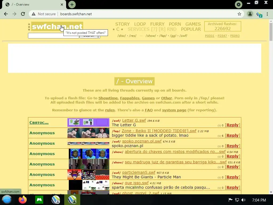Open seu madruga juiz de garantias swf link
273x205 pixels.
[x=176, y=162]
